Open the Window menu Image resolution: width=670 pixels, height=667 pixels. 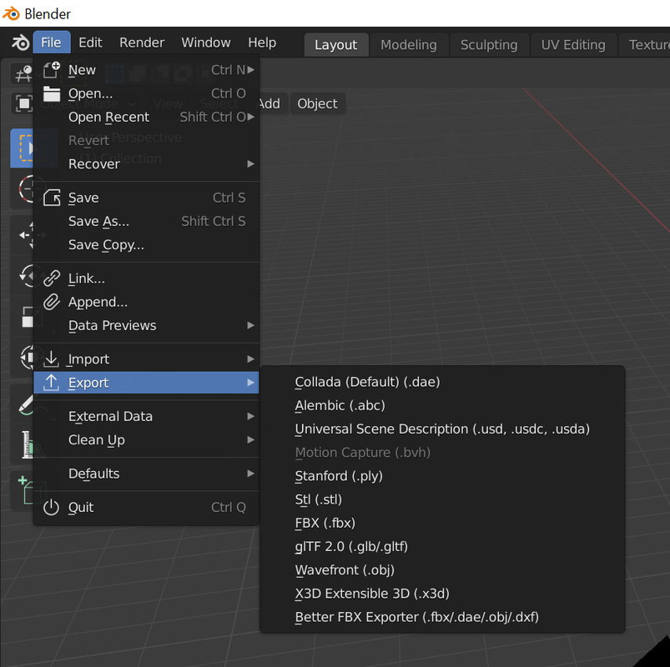206,43
